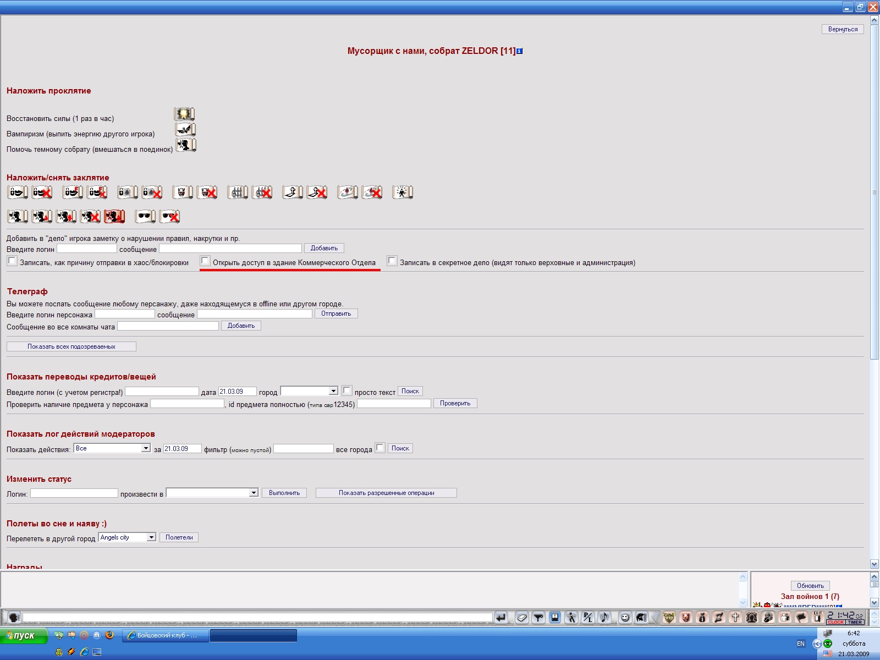Click 'Показать разрешенные операции' button
This screenshot has height=660, width=880.
tap(386, 493)
